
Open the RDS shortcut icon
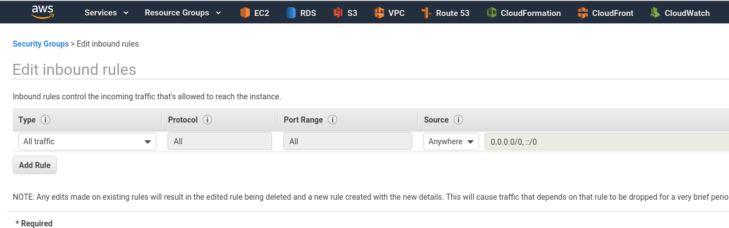click(291, 13)
